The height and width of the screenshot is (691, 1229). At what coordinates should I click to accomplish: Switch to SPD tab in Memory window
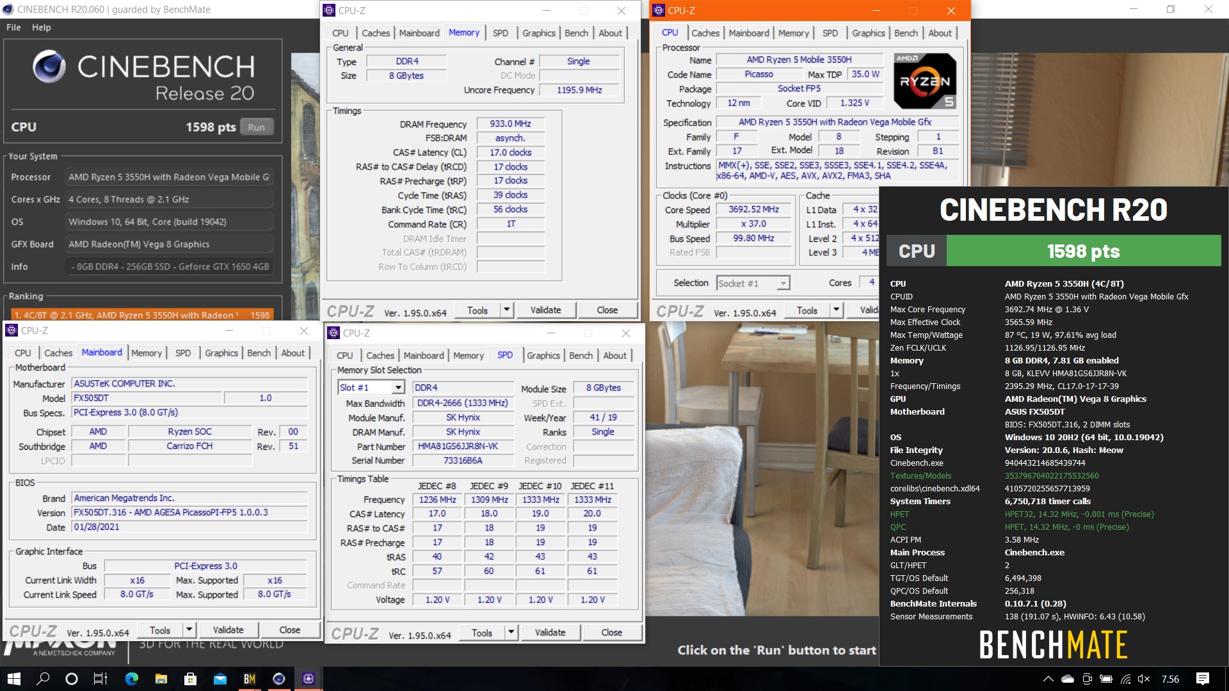tap(501, 33)
